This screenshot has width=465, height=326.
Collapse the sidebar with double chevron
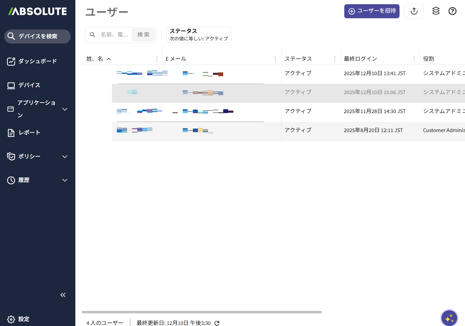(63, 295)
